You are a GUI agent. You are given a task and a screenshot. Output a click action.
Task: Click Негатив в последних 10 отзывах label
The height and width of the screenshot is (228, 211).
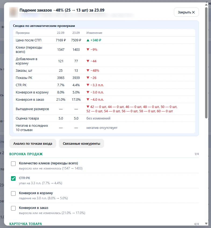[32, 128]
